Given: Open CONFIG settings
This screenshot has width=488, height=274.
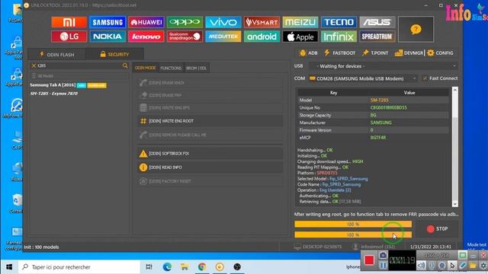Looking at the screenshot, I should click(440, 53).
